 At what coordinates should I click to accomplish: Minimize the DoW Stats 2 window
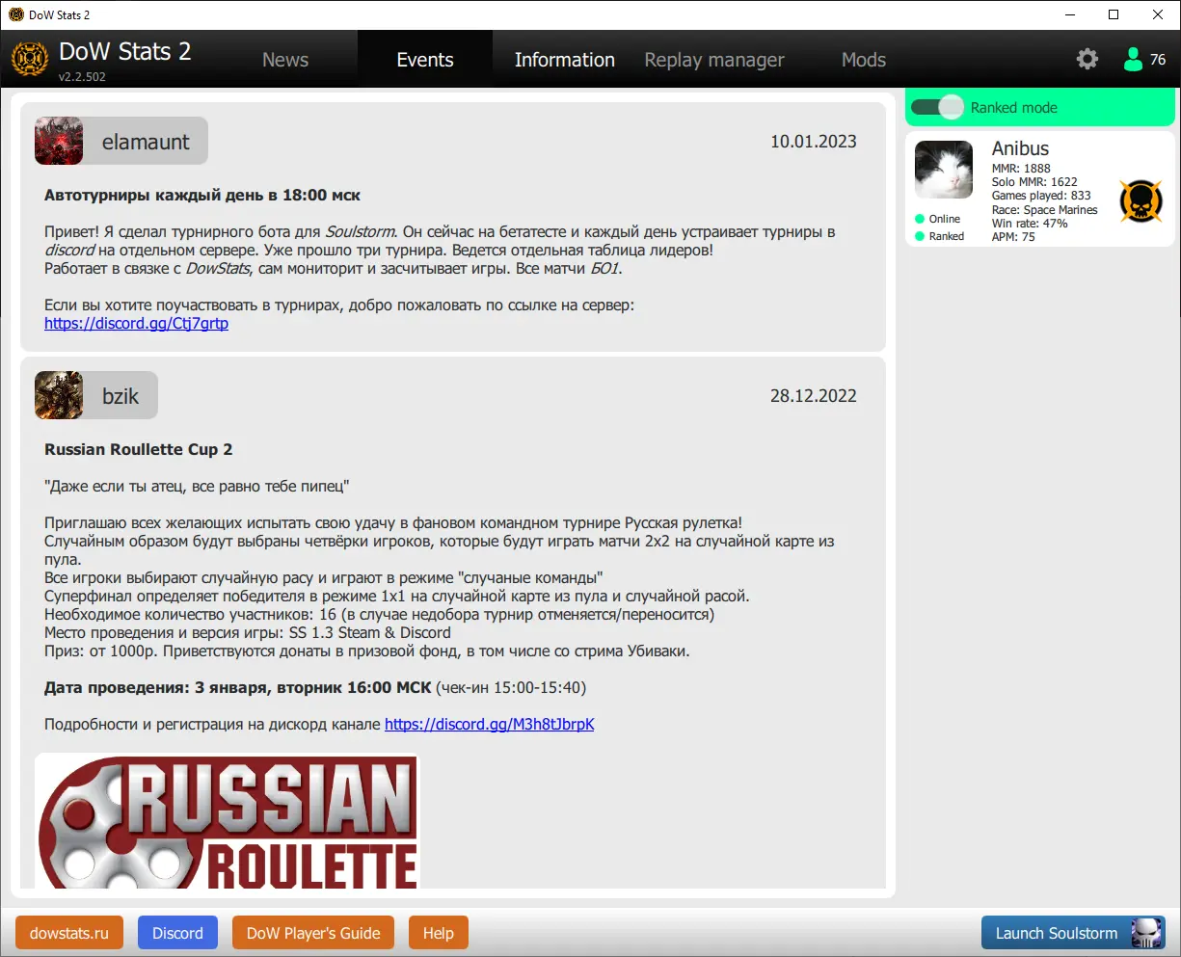point(1070,14)
